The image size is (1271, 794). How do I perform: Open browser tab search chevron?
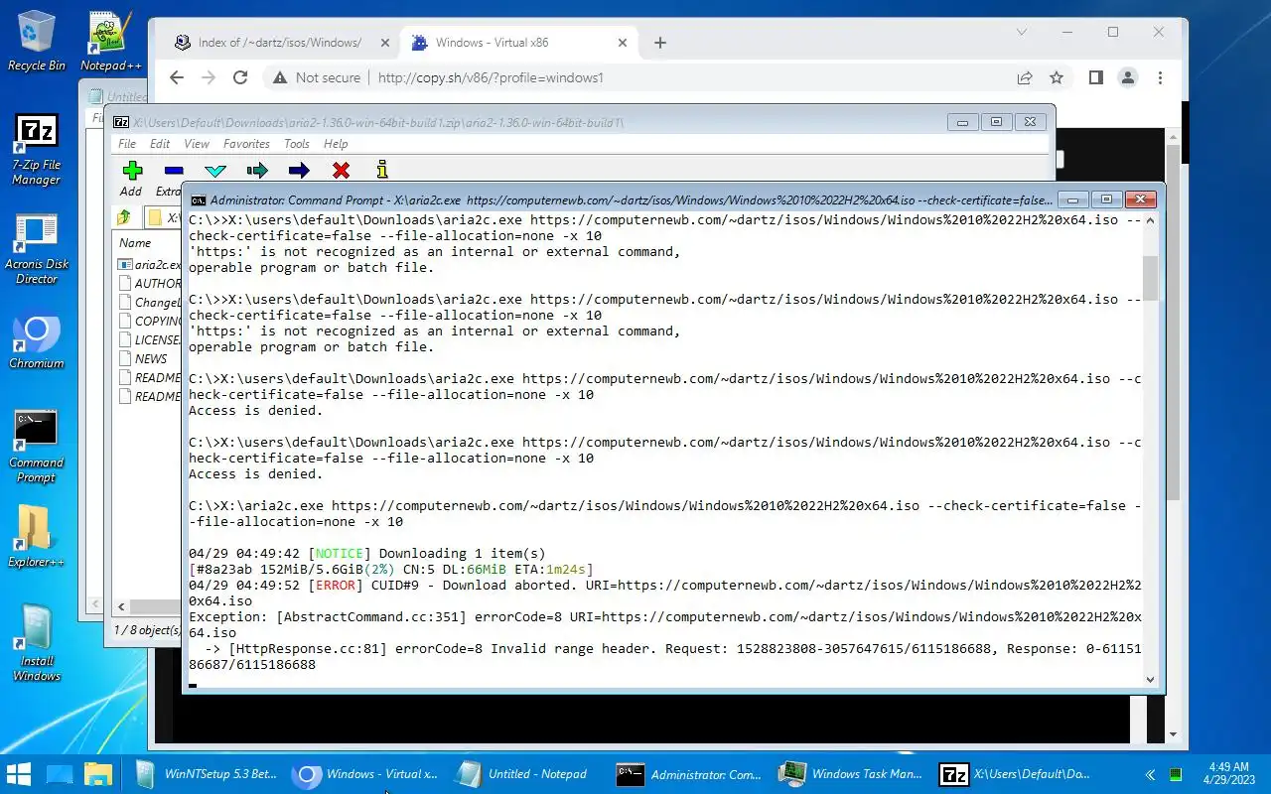1022,32
